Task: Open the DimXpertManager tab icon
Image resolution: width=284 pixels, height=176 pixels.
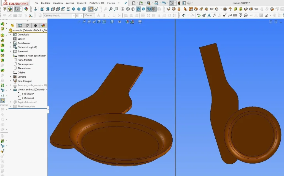Action: (35, 26)
